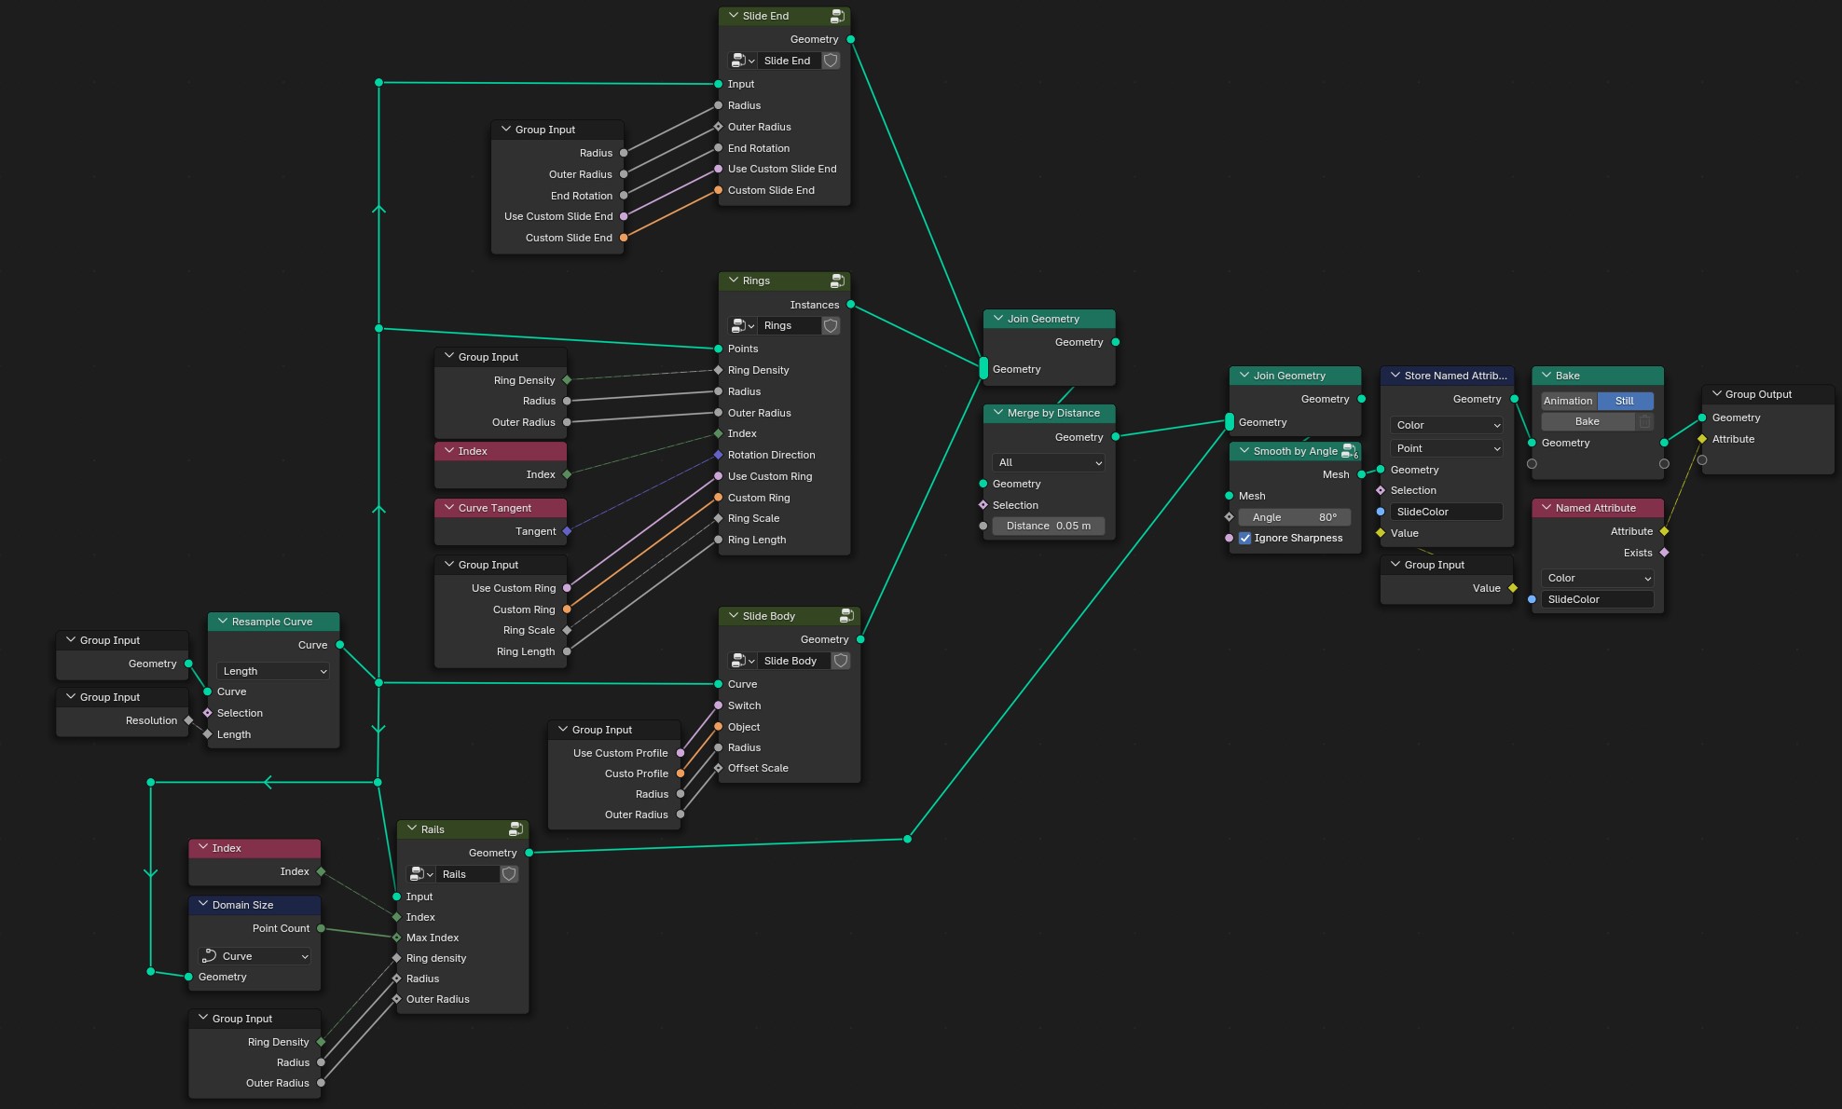Click the Mesh output socket of Smooth by Angle
The width and height of the screenshot is (1842, 1109).
click(1362, 474)
